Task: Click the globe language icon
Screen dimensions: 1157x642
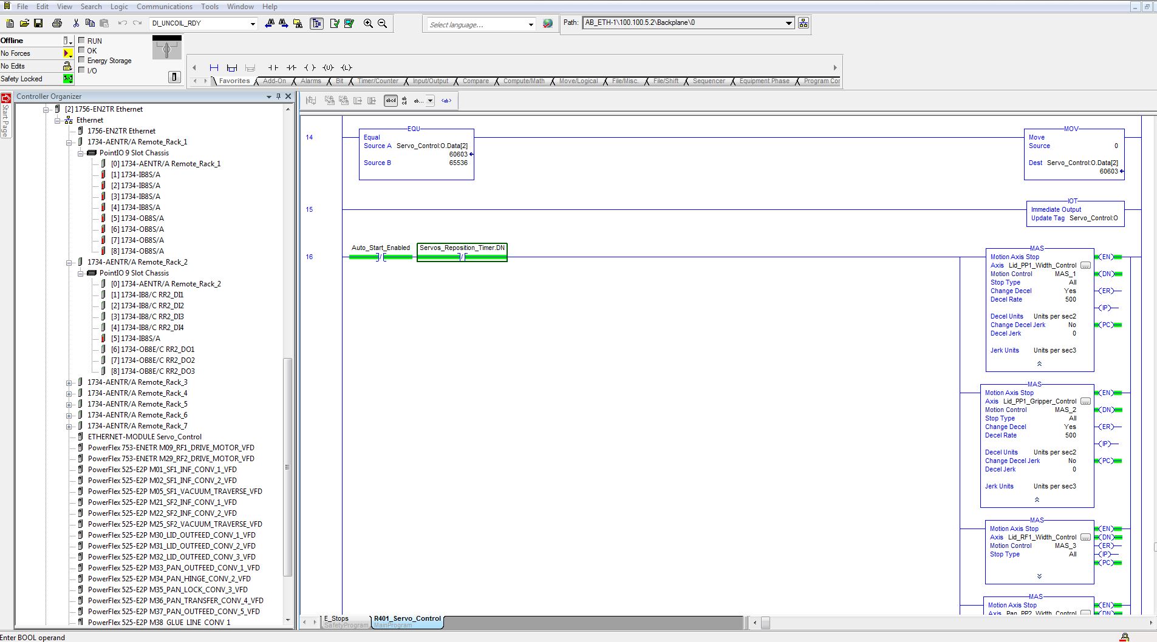Action: point(548,24)
